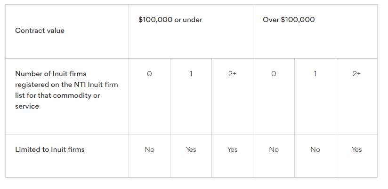Select the "1" cell under "Over $100,000"
The image size is (388, 189).
pos(315,74)
